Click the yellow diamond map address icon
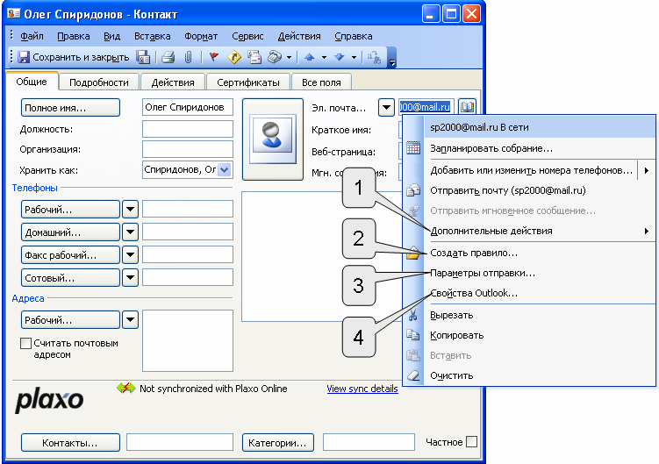The height and width of the screenshot is (464, 659). (x=234, y=57)
